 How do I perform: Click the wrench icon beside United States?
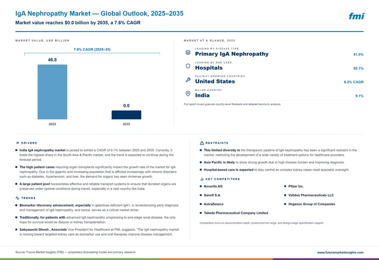tap(188, 80)
